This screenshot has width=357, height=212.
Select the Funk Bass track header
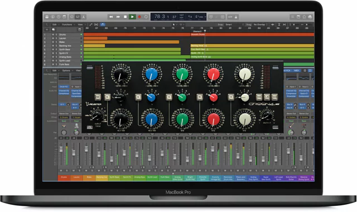(62, 65)
